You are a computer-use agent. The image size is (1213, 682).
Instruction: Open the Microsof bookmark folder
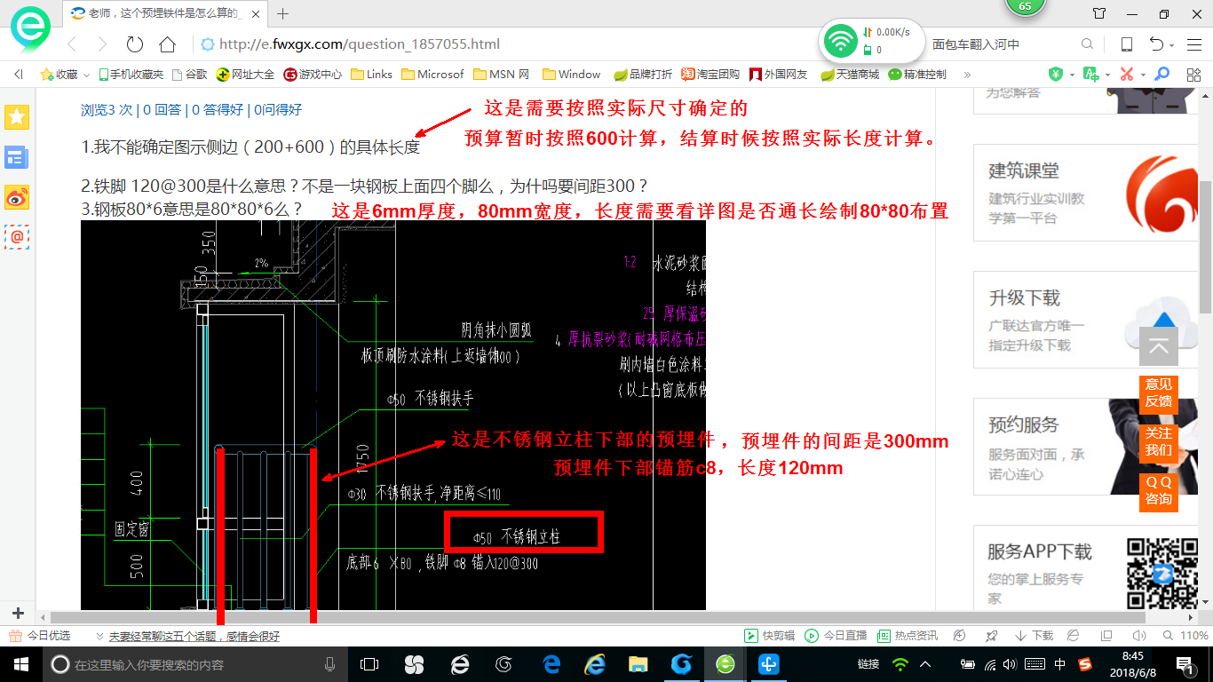tap(432, 75)
